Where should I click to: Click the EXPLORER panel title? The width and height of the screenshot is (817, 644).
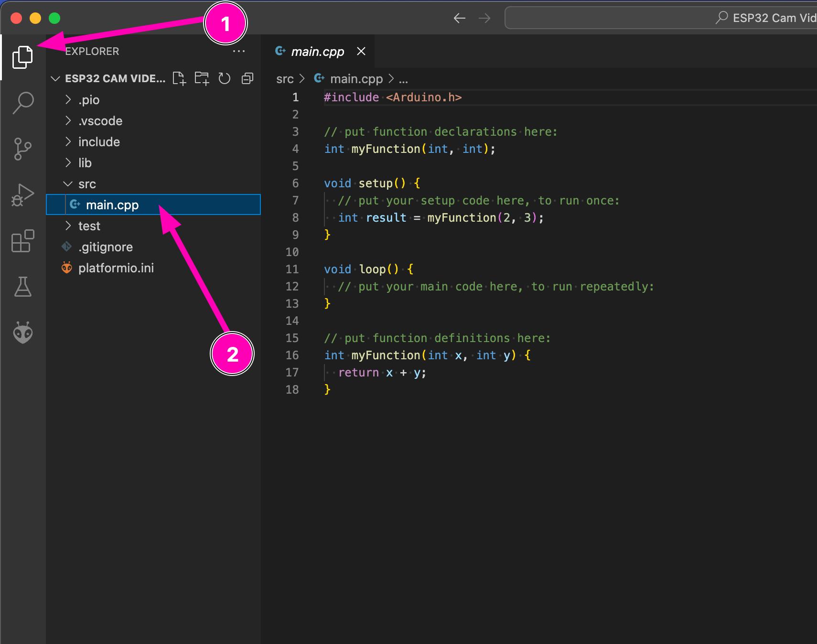coord(92,51)
